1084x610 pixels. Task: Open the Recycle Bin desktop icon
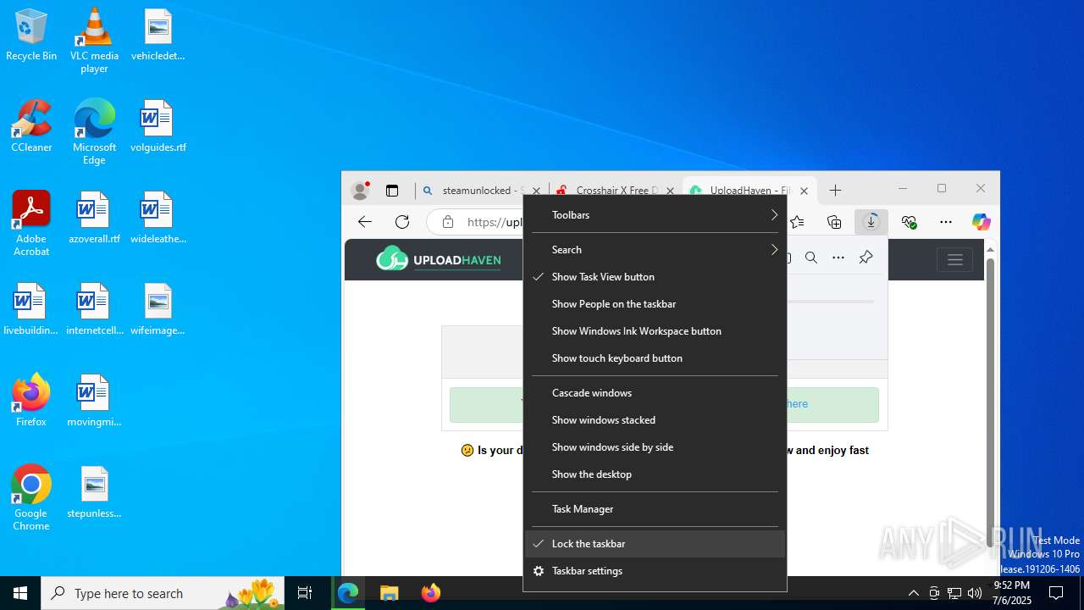pos(31,36)
